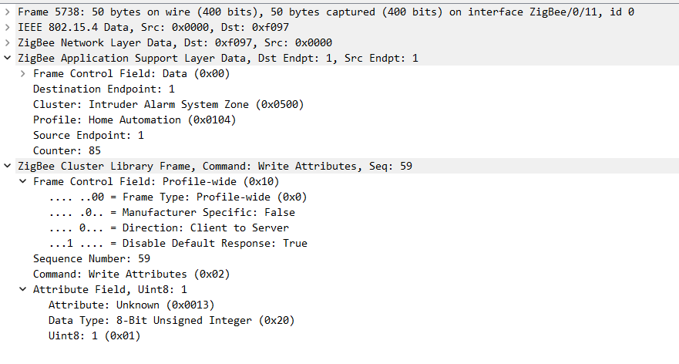Click the Profile: Home Automation (0x0104) field

134,120
